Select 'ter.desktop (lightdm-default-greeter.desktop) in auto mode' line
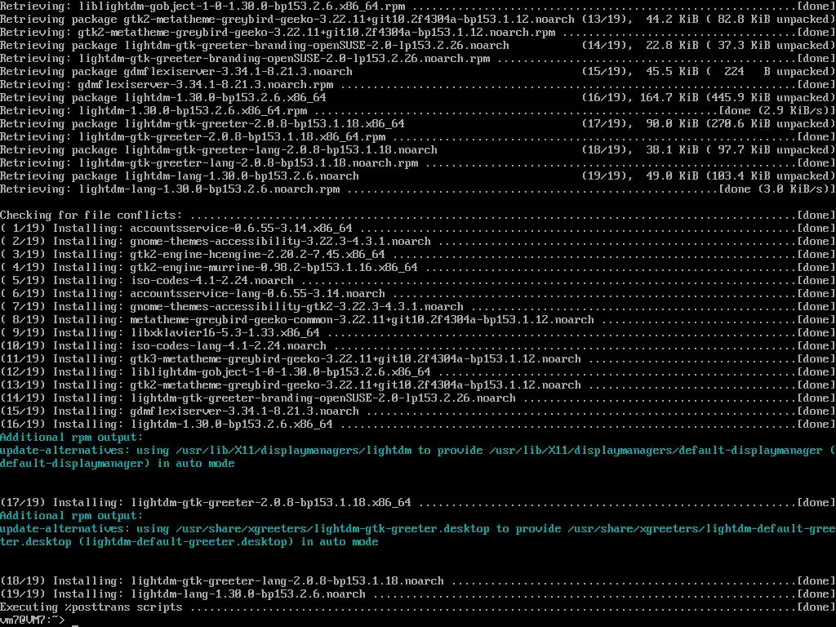This screenshot has width=836, height=627. coord(189,542)
